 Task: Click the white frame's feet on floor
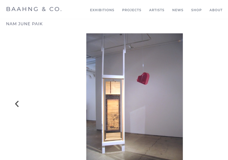point(113,149)
